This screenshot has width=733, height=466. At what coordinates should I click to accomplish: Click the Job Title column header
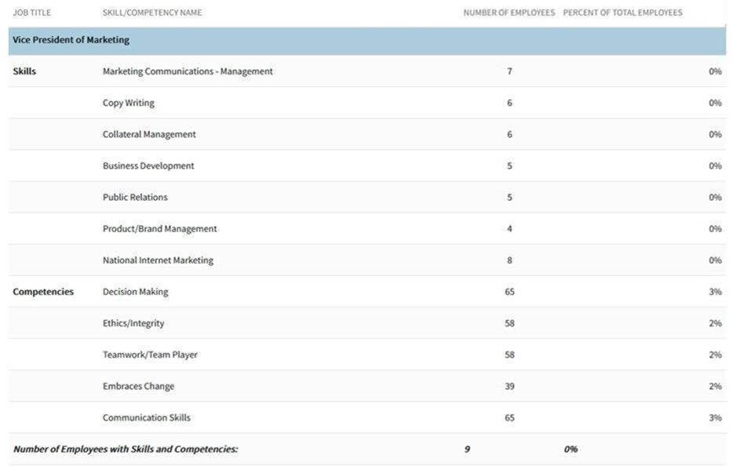pyautogui.click(x=31, y=13)
